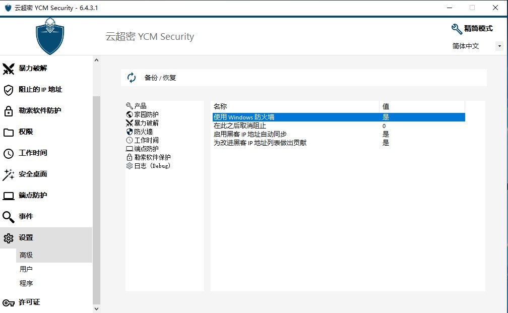Click the folder icon next to 权限
Viewport: 508px width, 313px height.
pos(9,132)
